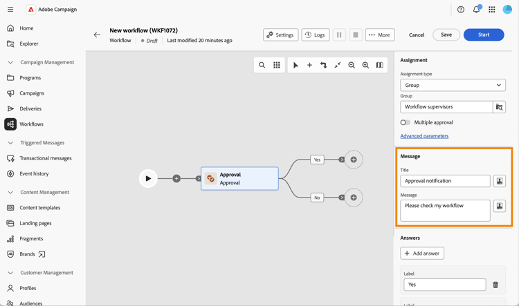This screenshot has height=306, width=519.
Task: Go back with the left arrow
Action: pos(97,35)
